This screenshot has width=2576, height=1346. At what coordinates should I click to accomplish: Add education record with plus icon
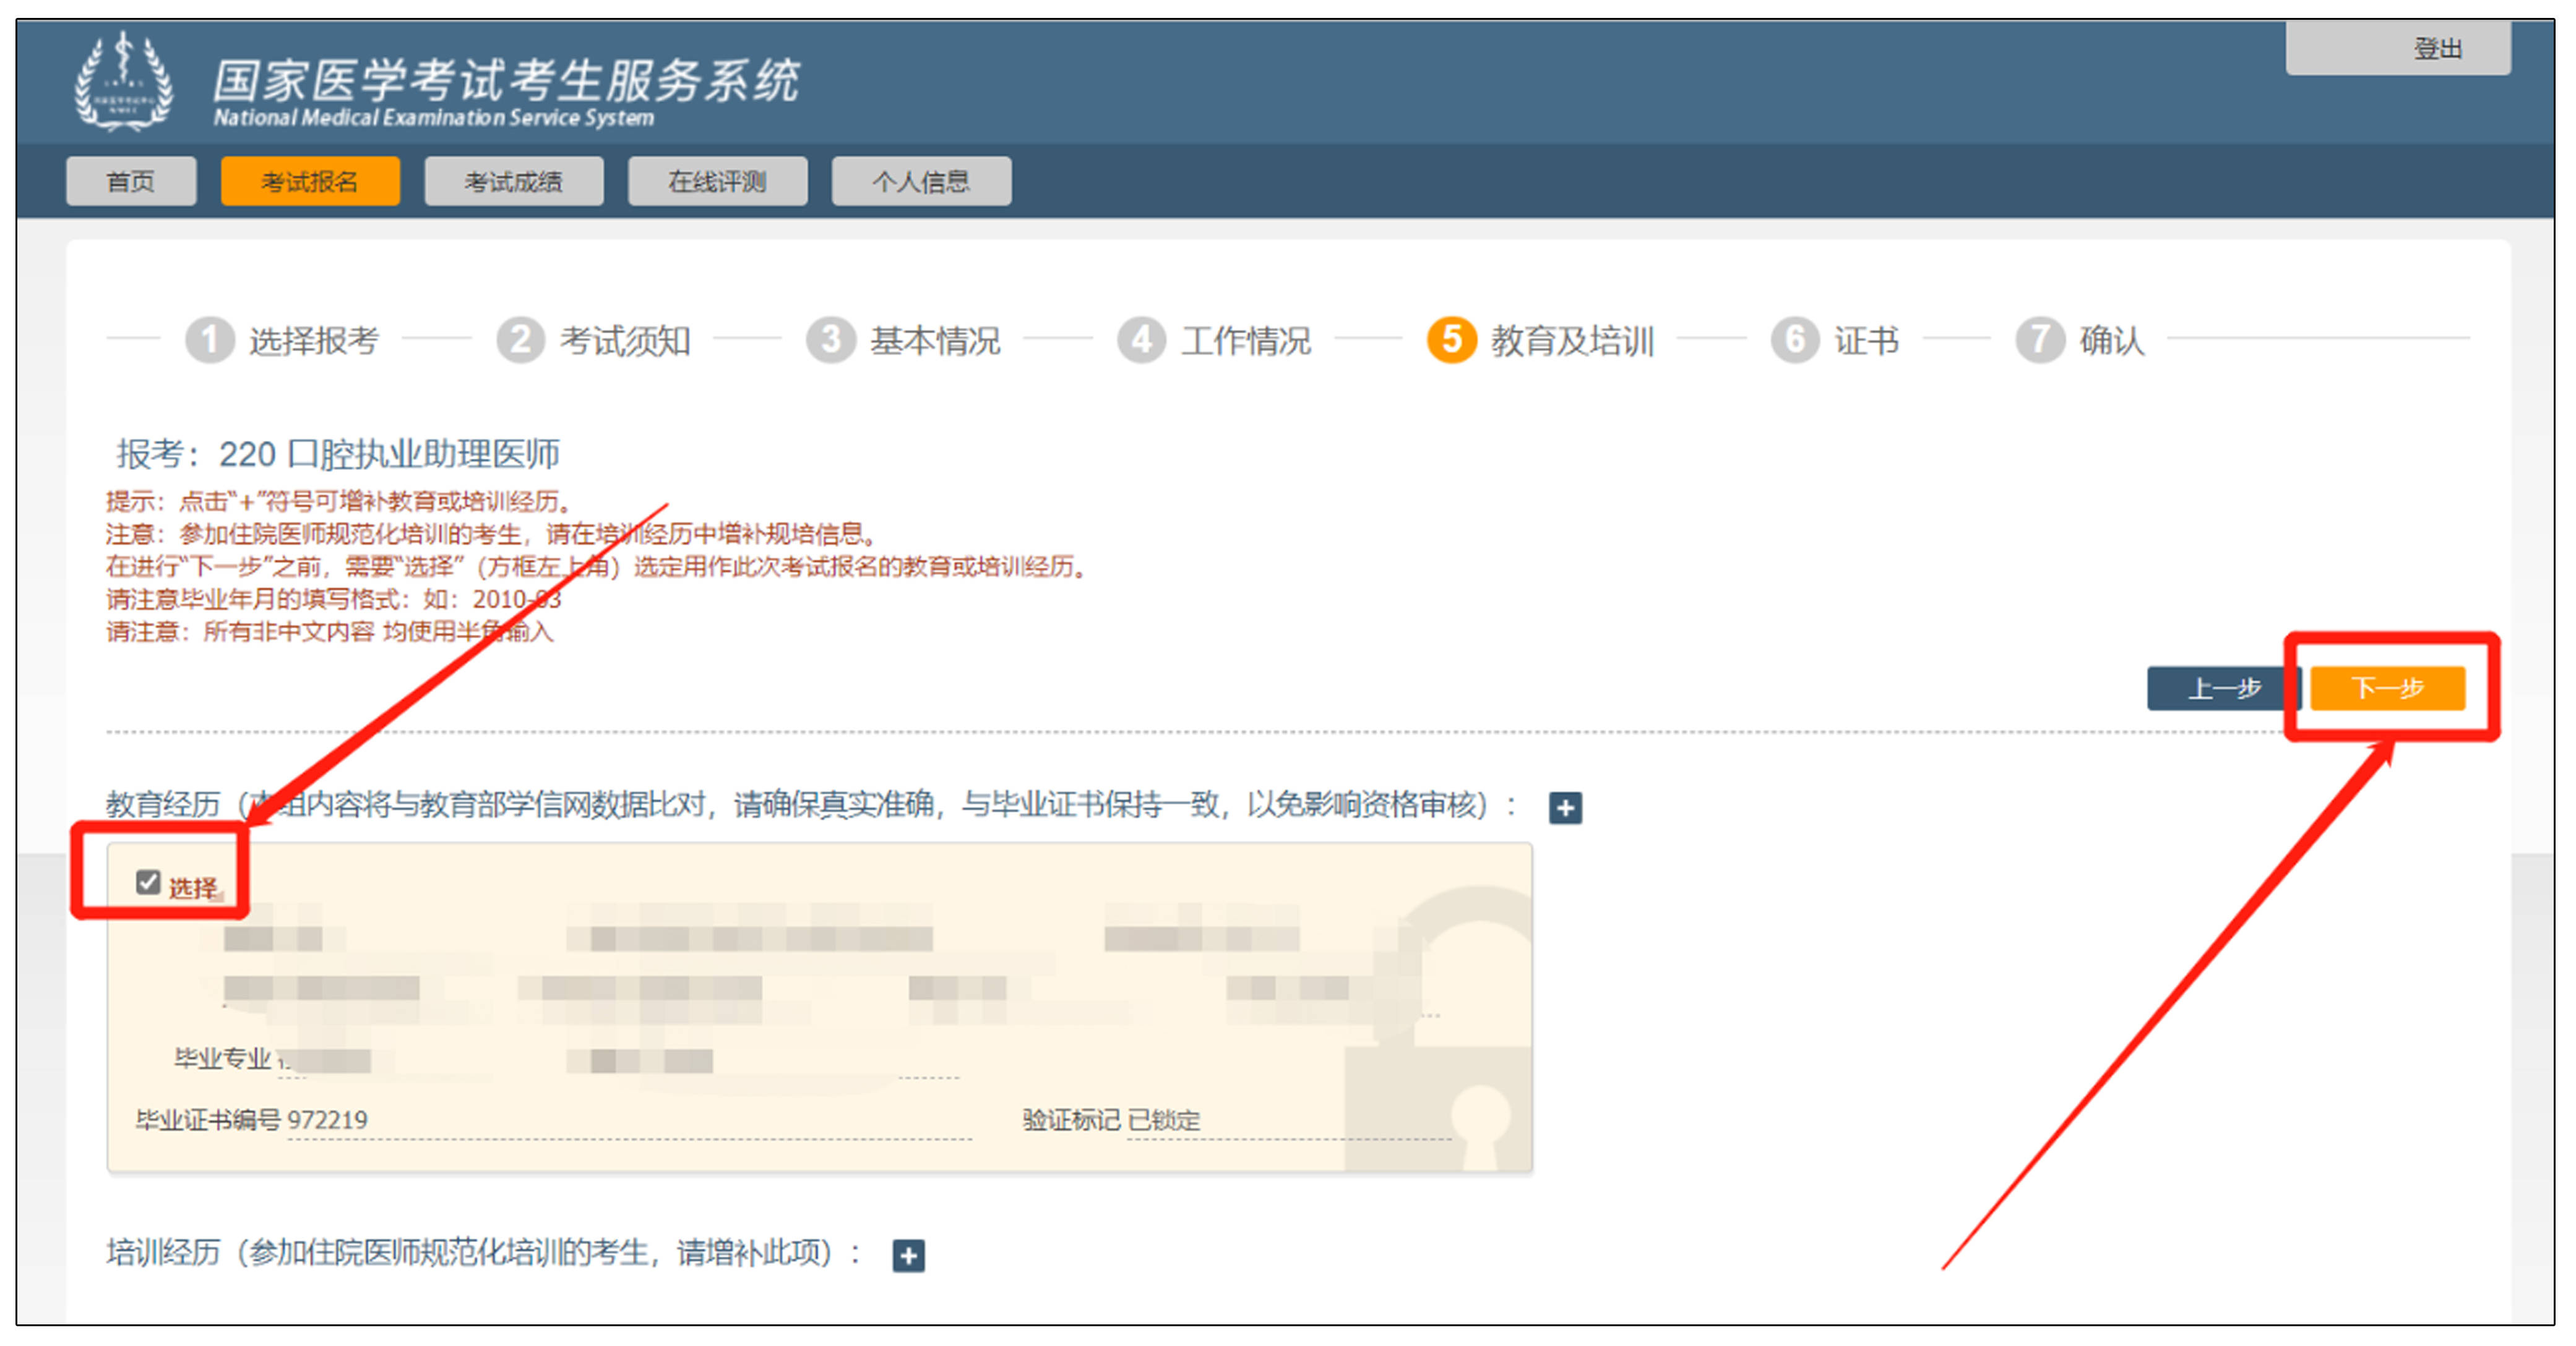(1565, 807)
